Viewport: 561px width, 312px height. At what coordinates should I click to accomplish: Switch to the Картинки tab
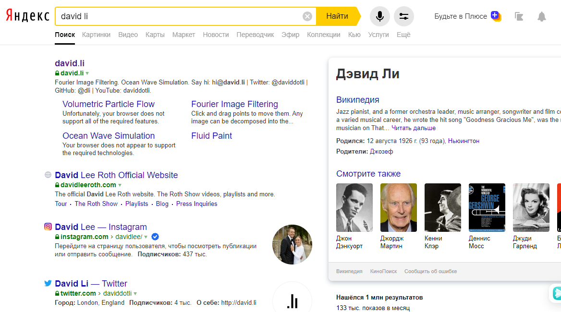tap(96, 35)
